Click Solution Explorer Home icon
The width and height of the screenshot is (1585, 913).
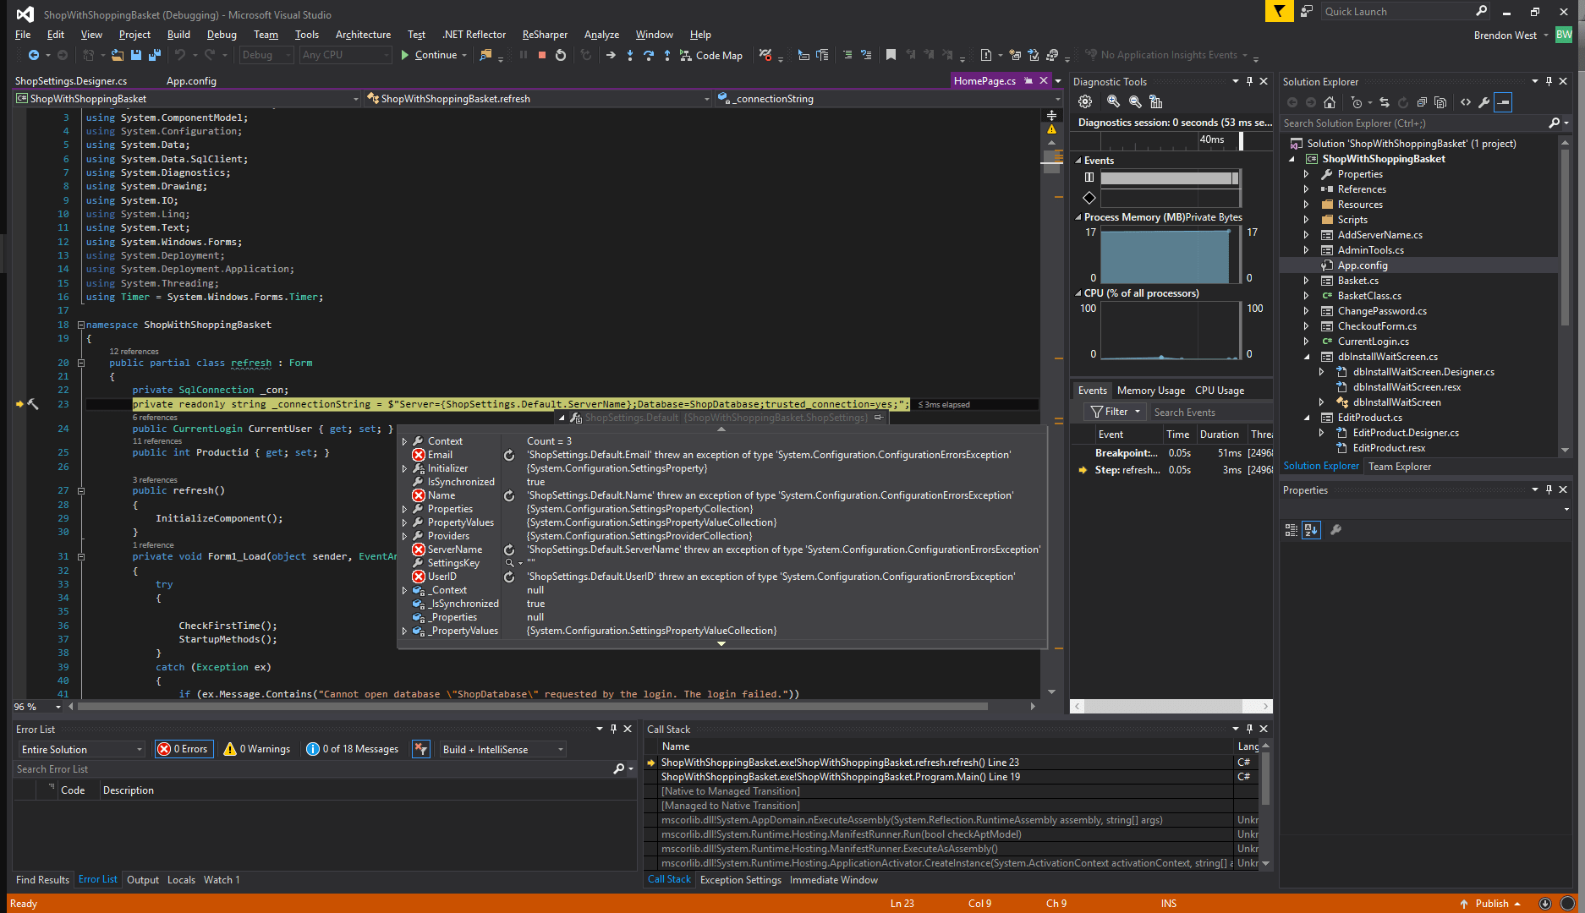tap(1330, 102)
